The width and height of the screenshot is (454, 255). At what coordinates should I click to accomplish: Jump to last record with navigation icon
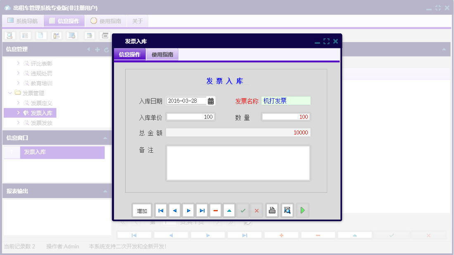click(x=202, y=210)
